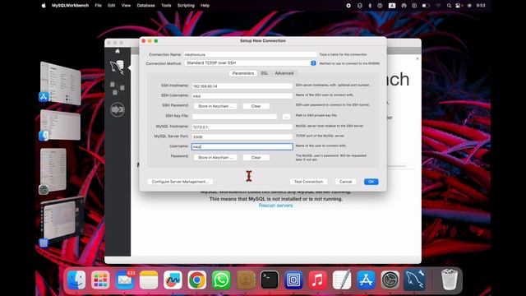Open WhatsApp from the Dock

coord(221,280)
